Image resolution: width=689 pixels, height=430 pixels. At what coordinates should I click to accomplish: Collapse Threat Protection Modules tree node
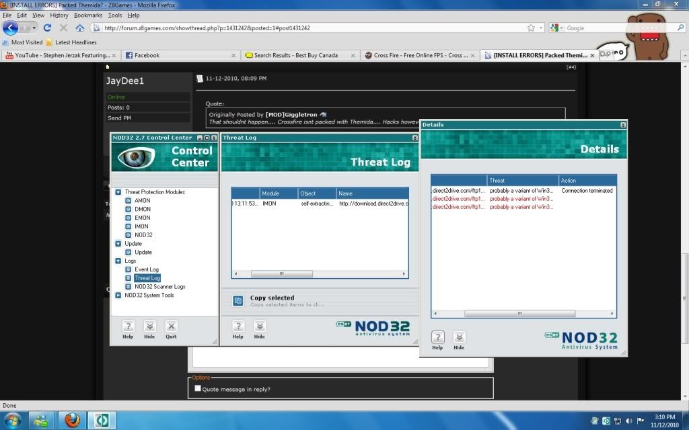(x=118, y=192)
